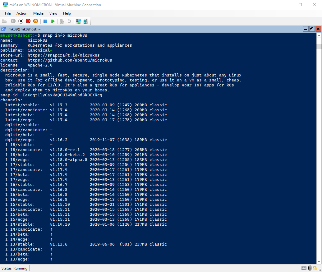The image size is (322, 272).
Task: Click the Ctrl+Alt+Delete toolbar icon
Action: pyautogui.click(x=4, y=21)
